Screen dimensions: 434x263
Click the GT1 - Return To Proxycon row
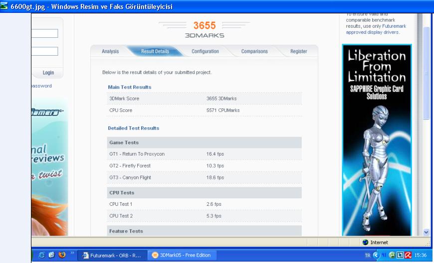click(204, 154)
